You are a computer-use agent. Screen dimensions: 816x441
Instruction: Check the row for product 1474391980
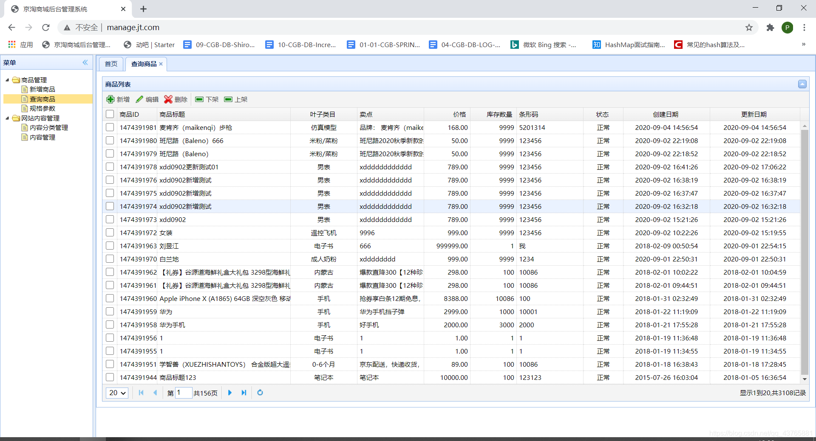tap(110, 140)
